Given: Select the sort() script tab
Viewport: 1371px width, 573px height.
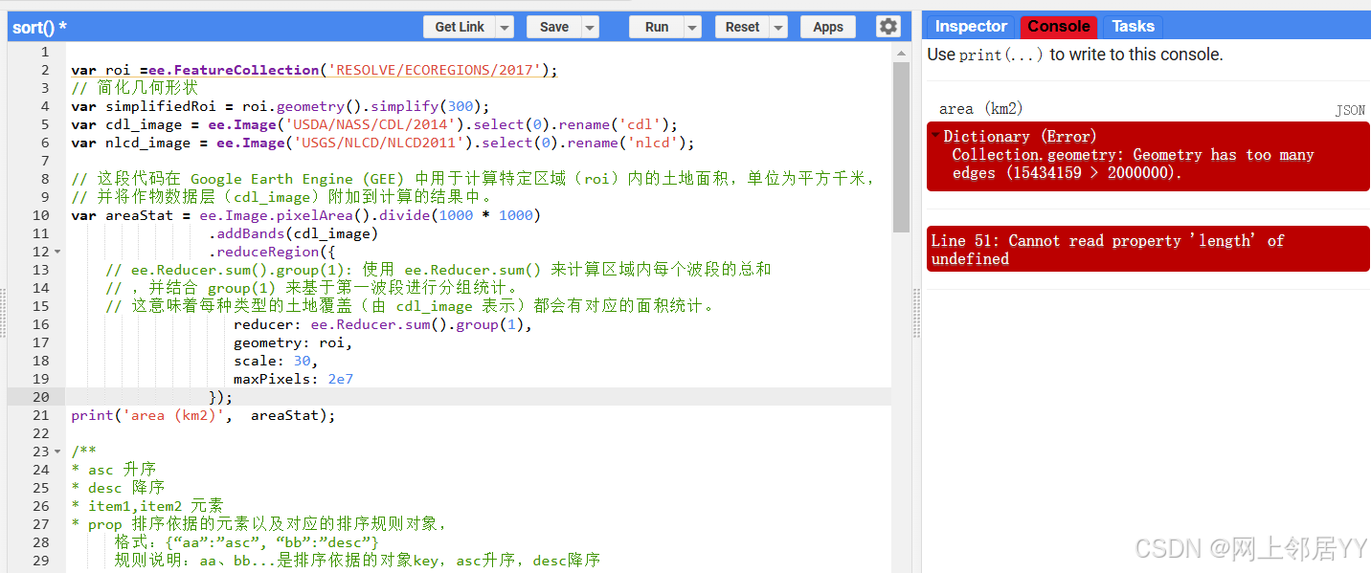Looking at the screenshot, I should click(x=34, y=26).
